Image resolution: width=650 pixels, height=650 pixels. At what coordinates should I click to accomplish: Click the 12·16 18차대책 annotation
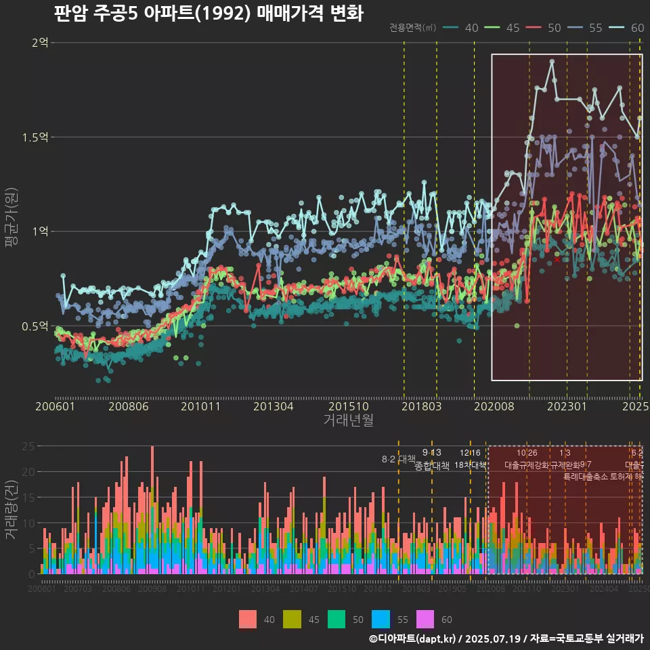[x=470, y=459]
